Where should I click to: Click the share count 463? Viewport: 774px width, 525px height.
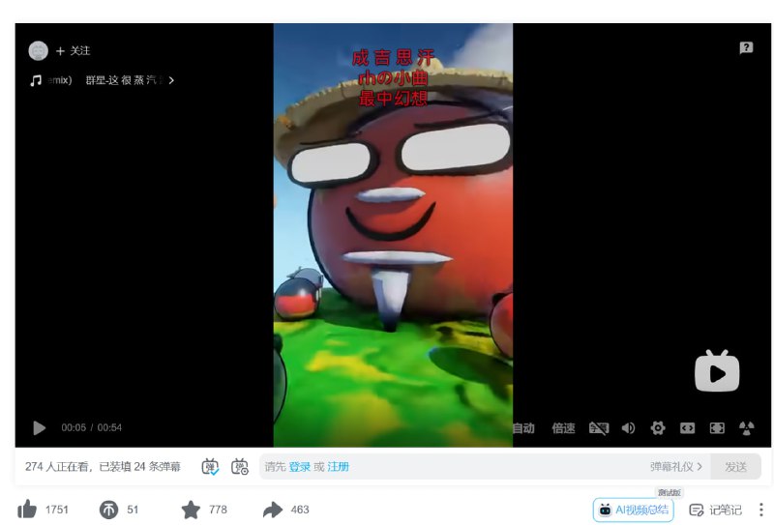(x=300, y=510)
